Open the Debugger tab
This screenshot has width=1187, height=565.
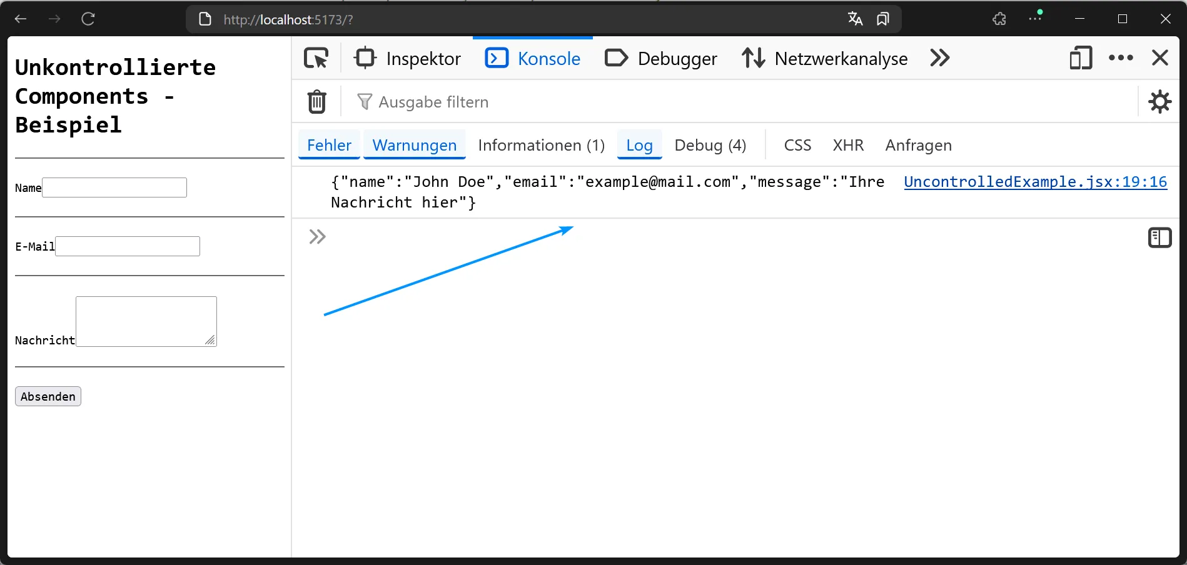661,58
